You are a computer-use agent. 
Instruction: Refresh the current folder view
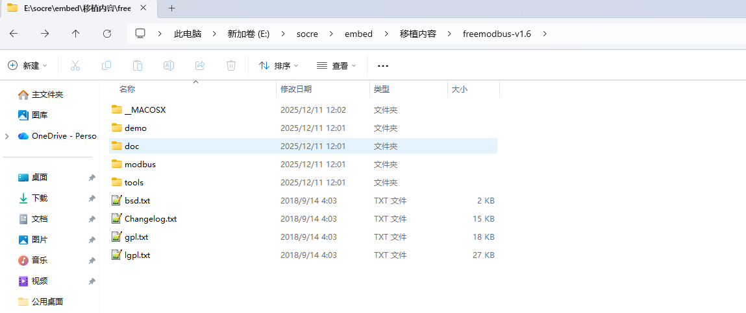tap(107, 34)
